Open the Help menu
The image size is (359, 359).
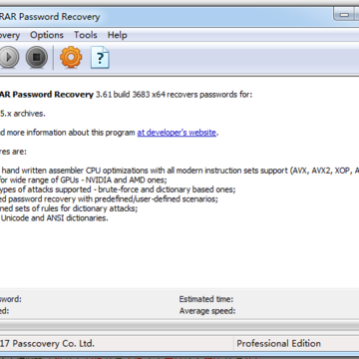pyautogui.click(x=117, y=35)
